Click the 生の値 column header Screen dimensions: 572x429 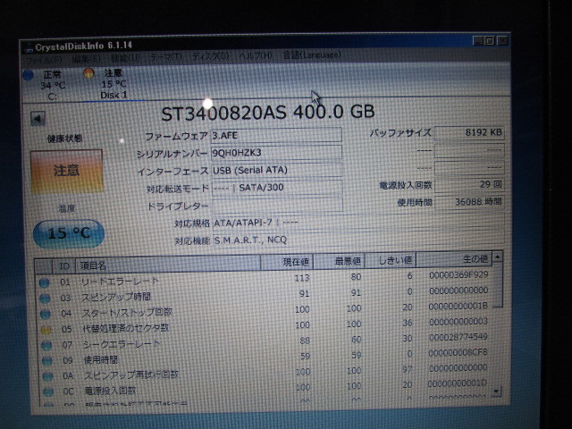tap(454, 259)
